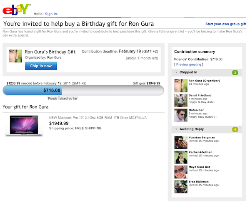This screenshot has height=203, width=250.
Task: Open Erez Dickman's profile photo
Action: point(181,186)
